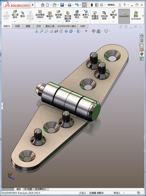Click the Save floppy disk button
This screenshot has width=146, height=196.
click(x=62, y=5)
